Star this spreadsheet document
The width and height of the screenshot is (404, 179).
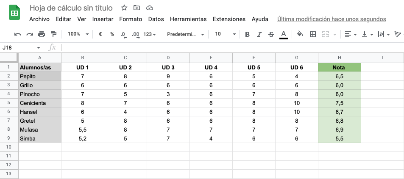click(x=124, y=8)
